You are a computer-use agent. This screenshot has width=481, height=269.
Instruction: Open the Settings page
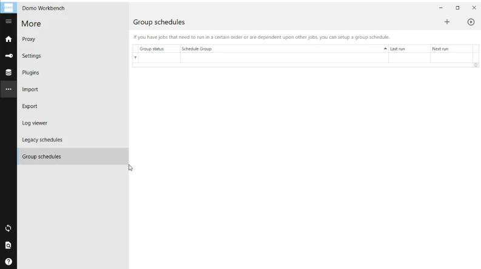(x=32, y=56)
